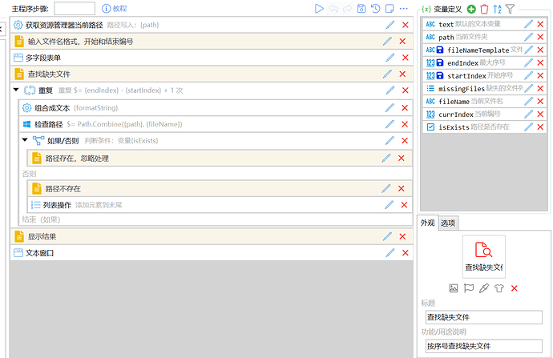This screenshot has width=553, height=358.
Task: Click the 标题 title input field
Action: (484, 317)
